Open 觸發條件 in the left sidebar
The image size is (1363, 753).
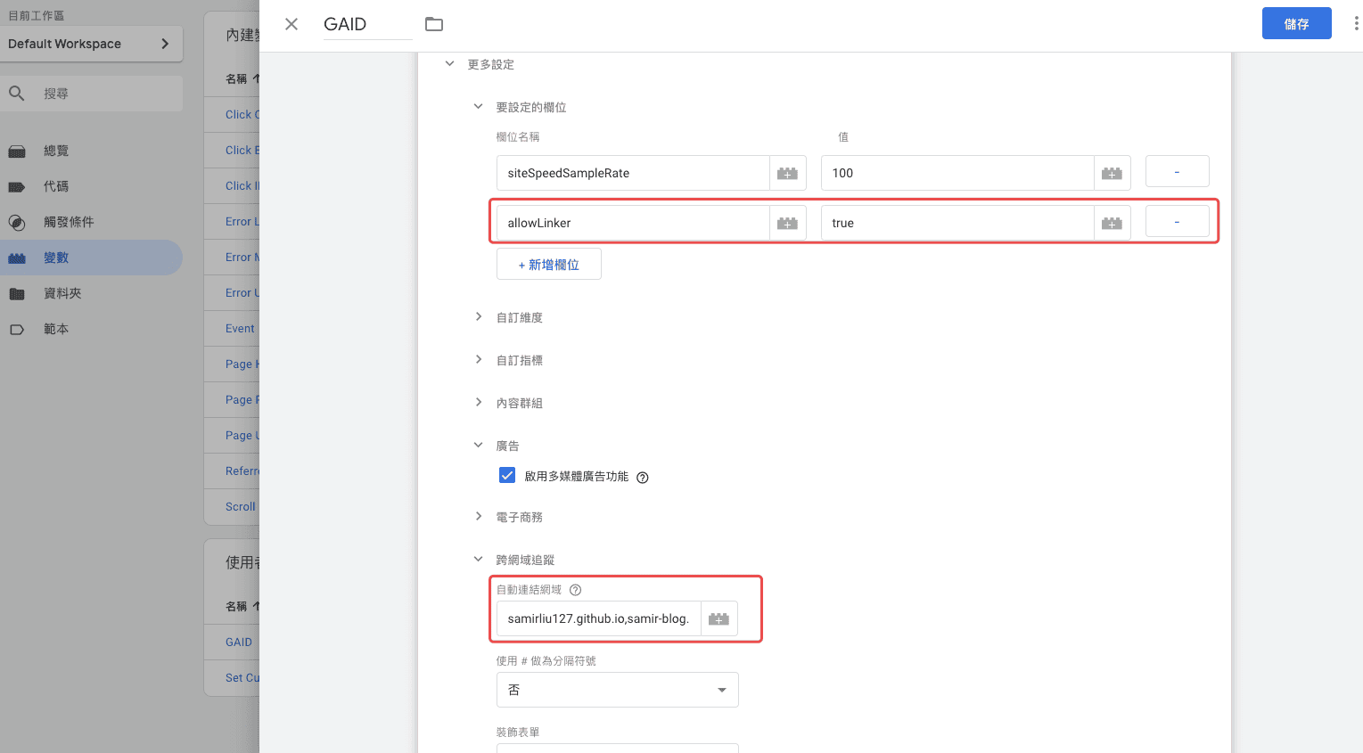[x=69, y=222]
